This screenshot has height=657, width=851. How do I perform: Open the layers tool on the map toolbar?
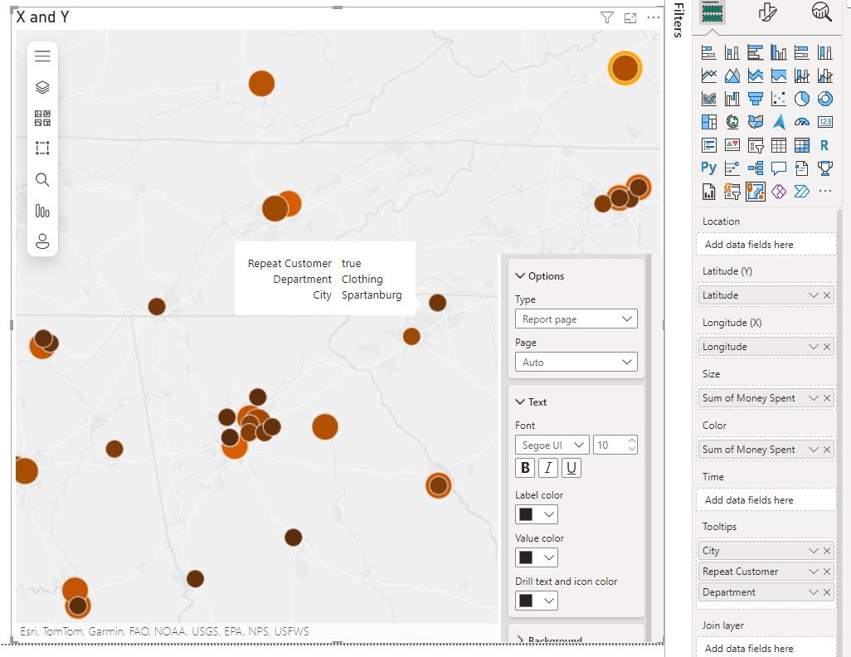tap(42, 87)
